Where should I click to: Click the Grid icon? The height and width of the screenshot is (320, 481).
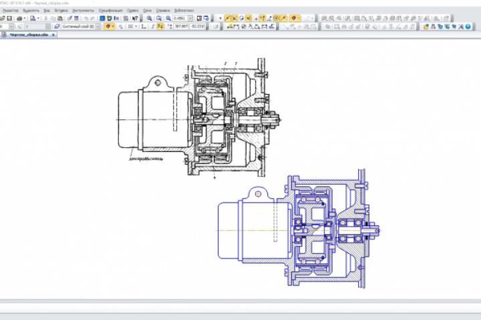(x=130, y=27)
